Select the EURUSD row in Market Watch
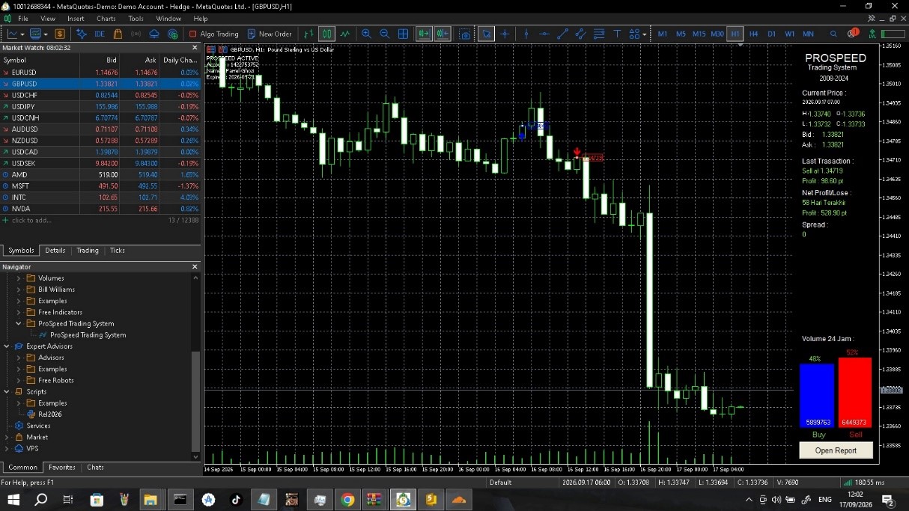 point(100,73)
